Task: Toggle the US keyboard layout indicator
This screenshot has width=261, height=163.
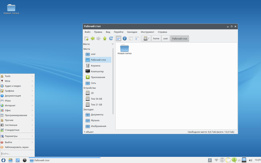Action: (239, 160)
